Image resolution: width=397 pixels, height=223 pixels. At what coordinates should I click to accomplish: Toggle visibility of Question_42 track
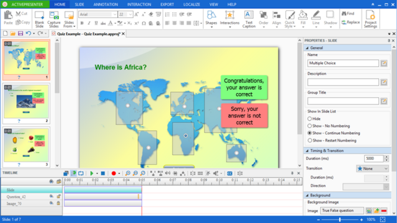[51, 197]
